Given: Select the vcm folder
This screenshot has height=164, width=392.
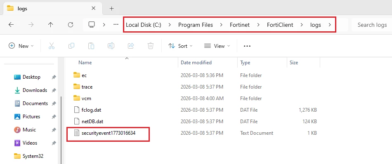Looking at the screenshot, I should (x=86, y=98).
